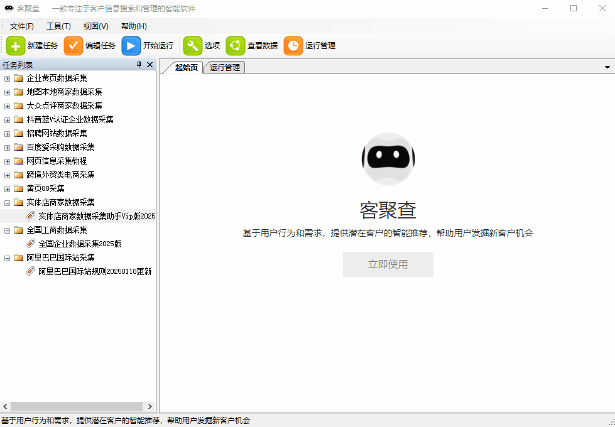615x427 pixels.
Task: Click the green 查看数据 icon
Action: click(236, 46)
